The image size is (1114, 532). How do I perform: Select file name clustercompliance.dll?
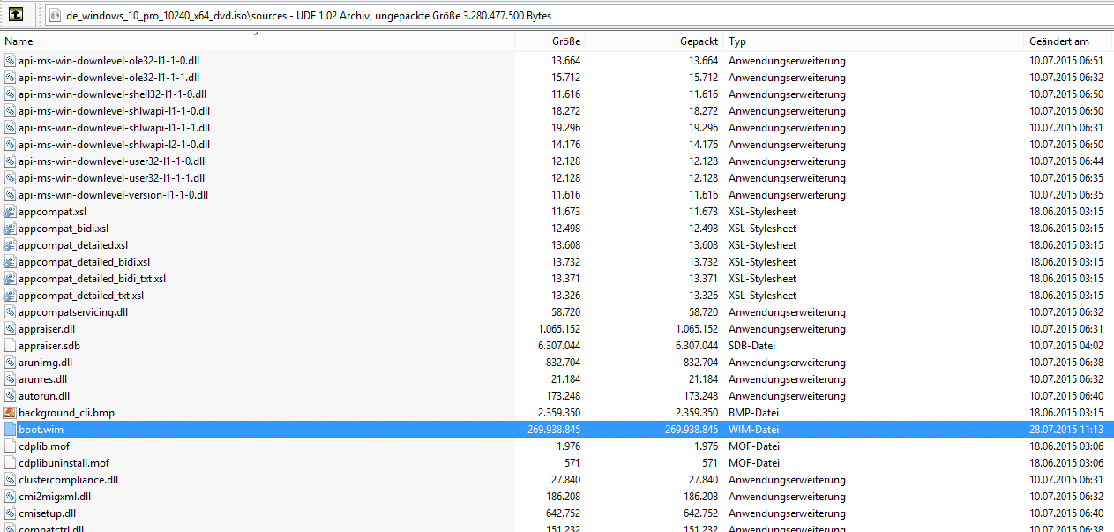click(x=68, y=480)
